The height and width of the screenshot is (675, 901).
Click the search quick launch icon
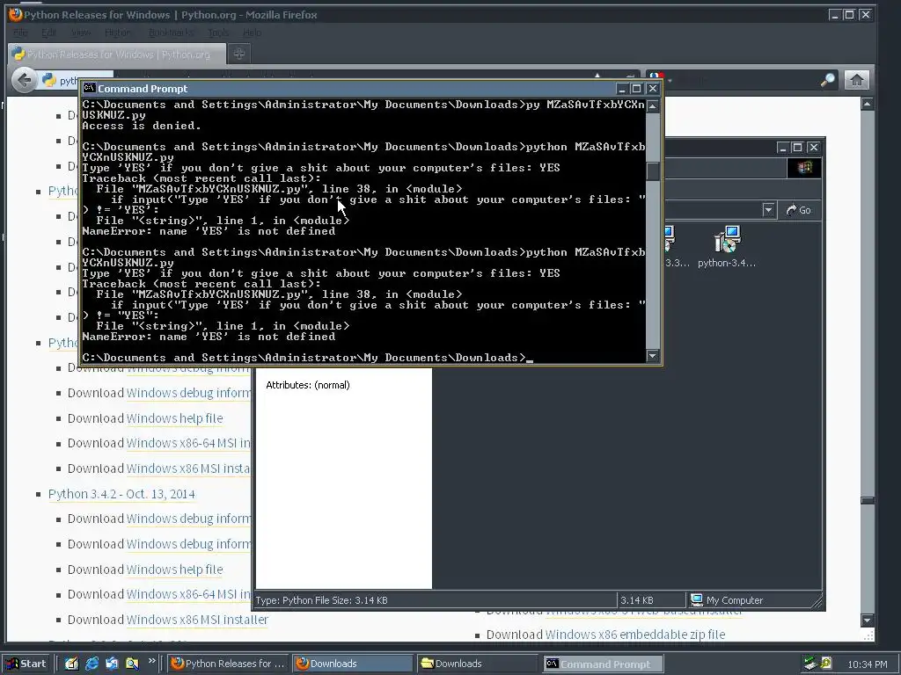tap(132, 664)
